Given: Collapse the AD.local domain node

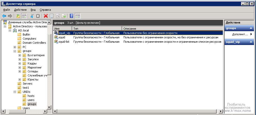Looking at the screenshot, I should (x=10, y=30).
